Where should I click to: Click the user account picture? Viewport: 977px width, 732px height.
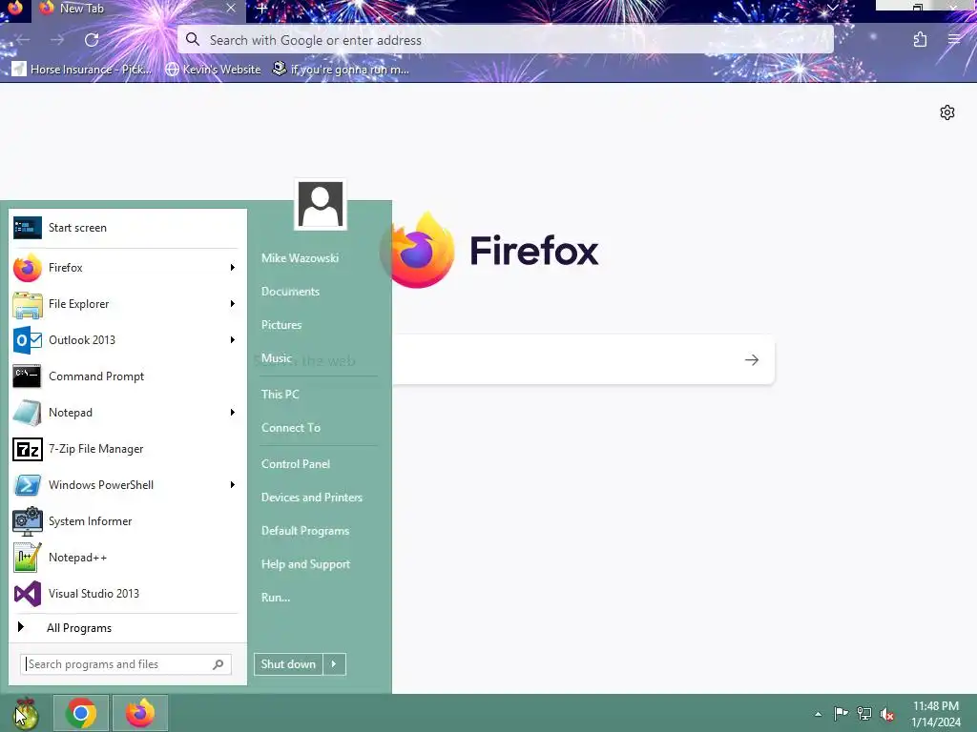click(321, 204)
